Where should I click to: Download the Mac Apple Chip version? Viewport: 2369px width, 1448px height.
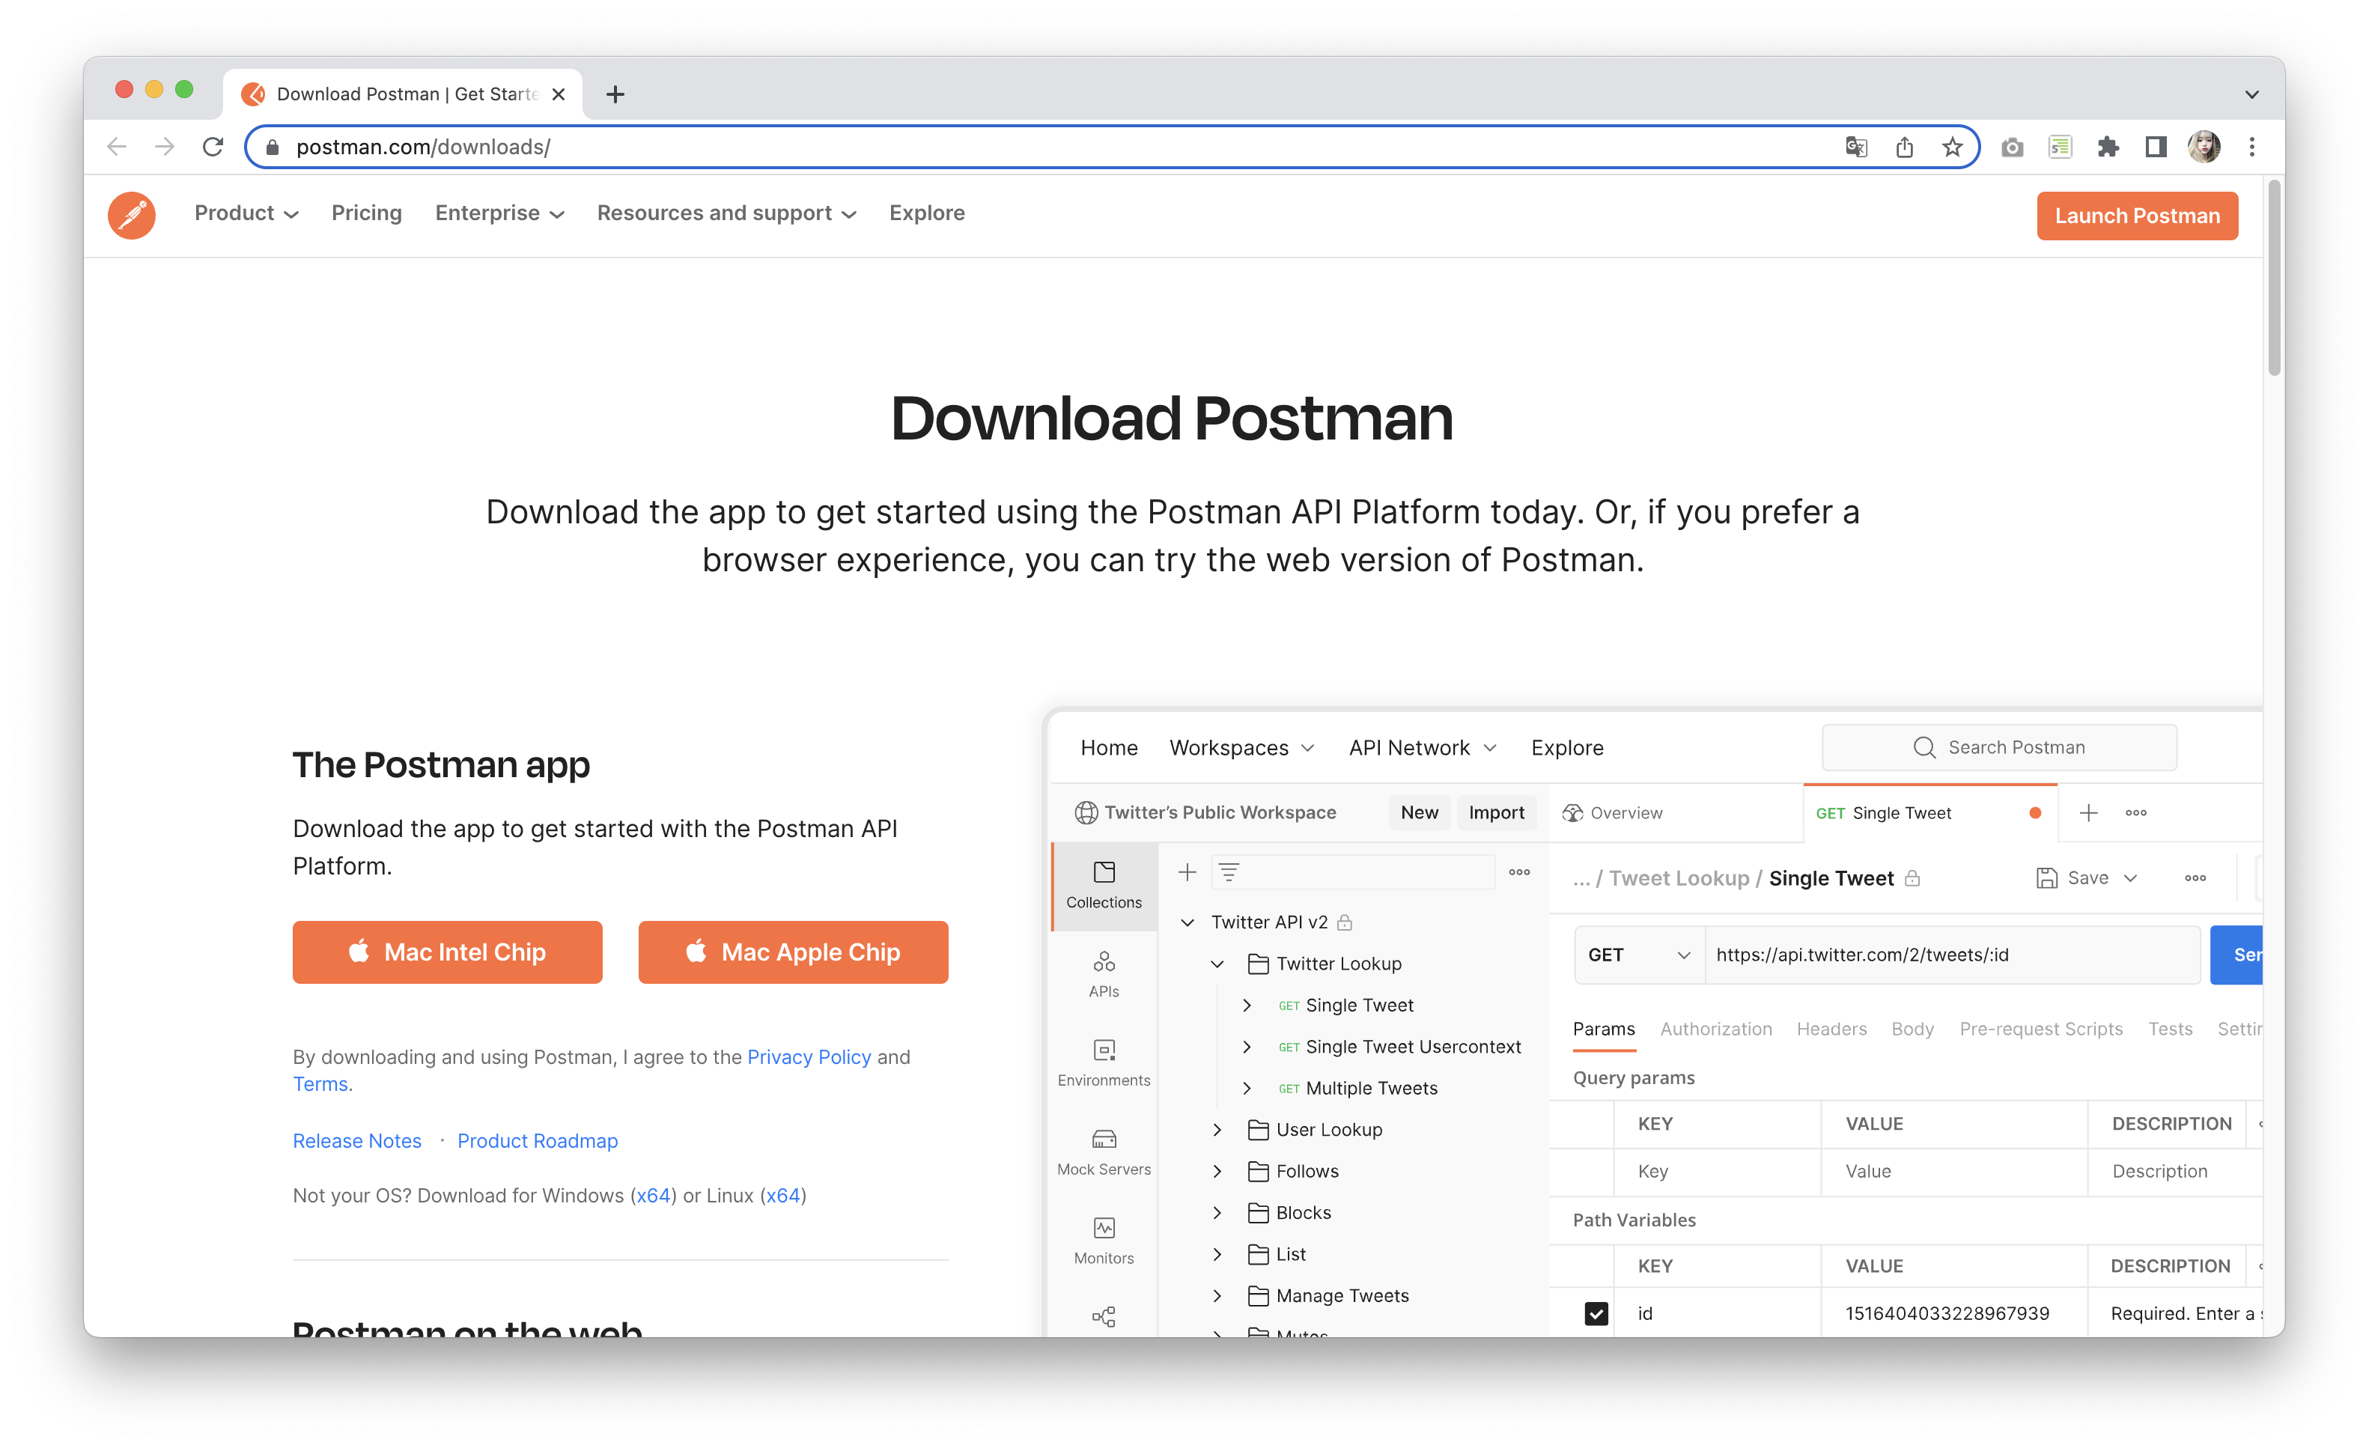tap(793, 952)
